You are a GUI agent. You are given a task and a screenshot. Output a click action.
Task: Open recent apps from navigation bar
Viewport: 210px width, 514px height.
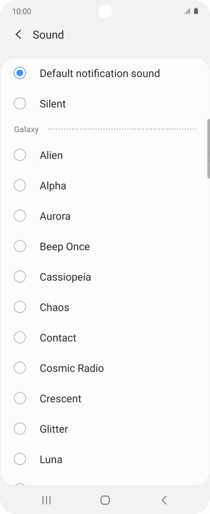(x=46, y=500)
